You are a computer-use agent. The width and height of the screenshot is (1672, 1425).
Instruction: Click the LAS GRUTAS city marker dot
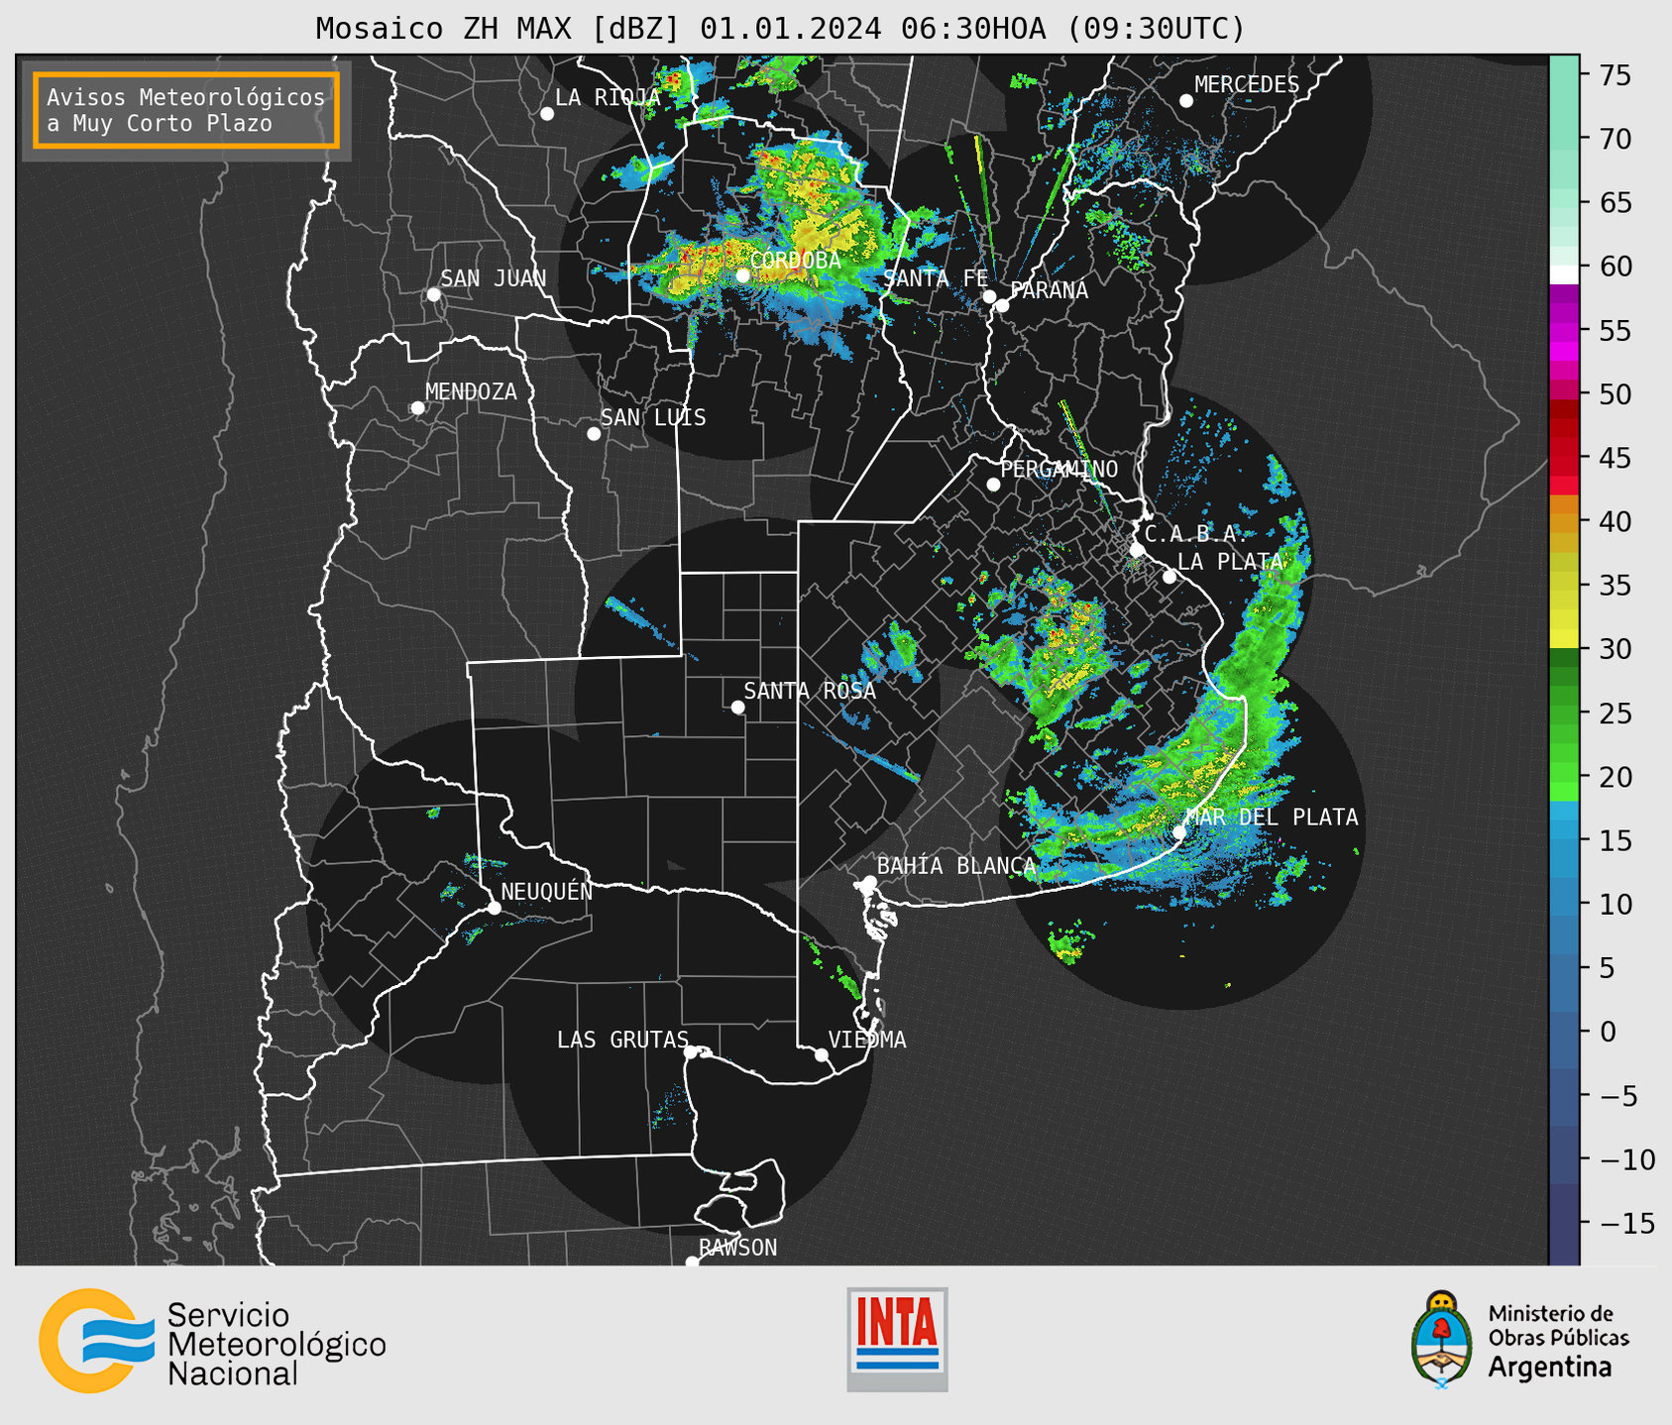[691, 1052]
